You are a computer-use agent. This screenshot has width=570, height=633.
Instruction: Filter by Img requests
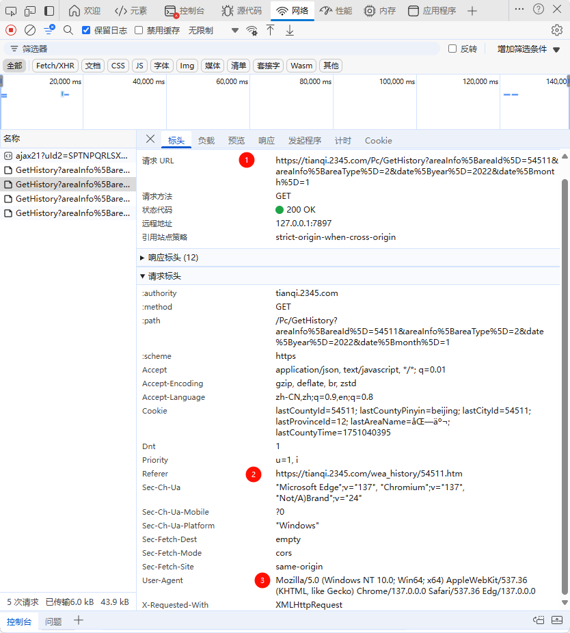pyautogui.click(x=187, y=66)
